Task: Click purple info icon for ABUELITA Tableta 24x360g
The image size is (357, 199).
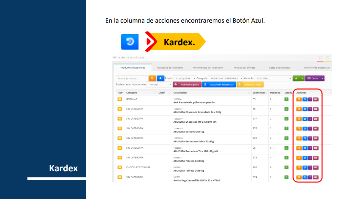Action: pyautogui.click(x=310, y=158)
